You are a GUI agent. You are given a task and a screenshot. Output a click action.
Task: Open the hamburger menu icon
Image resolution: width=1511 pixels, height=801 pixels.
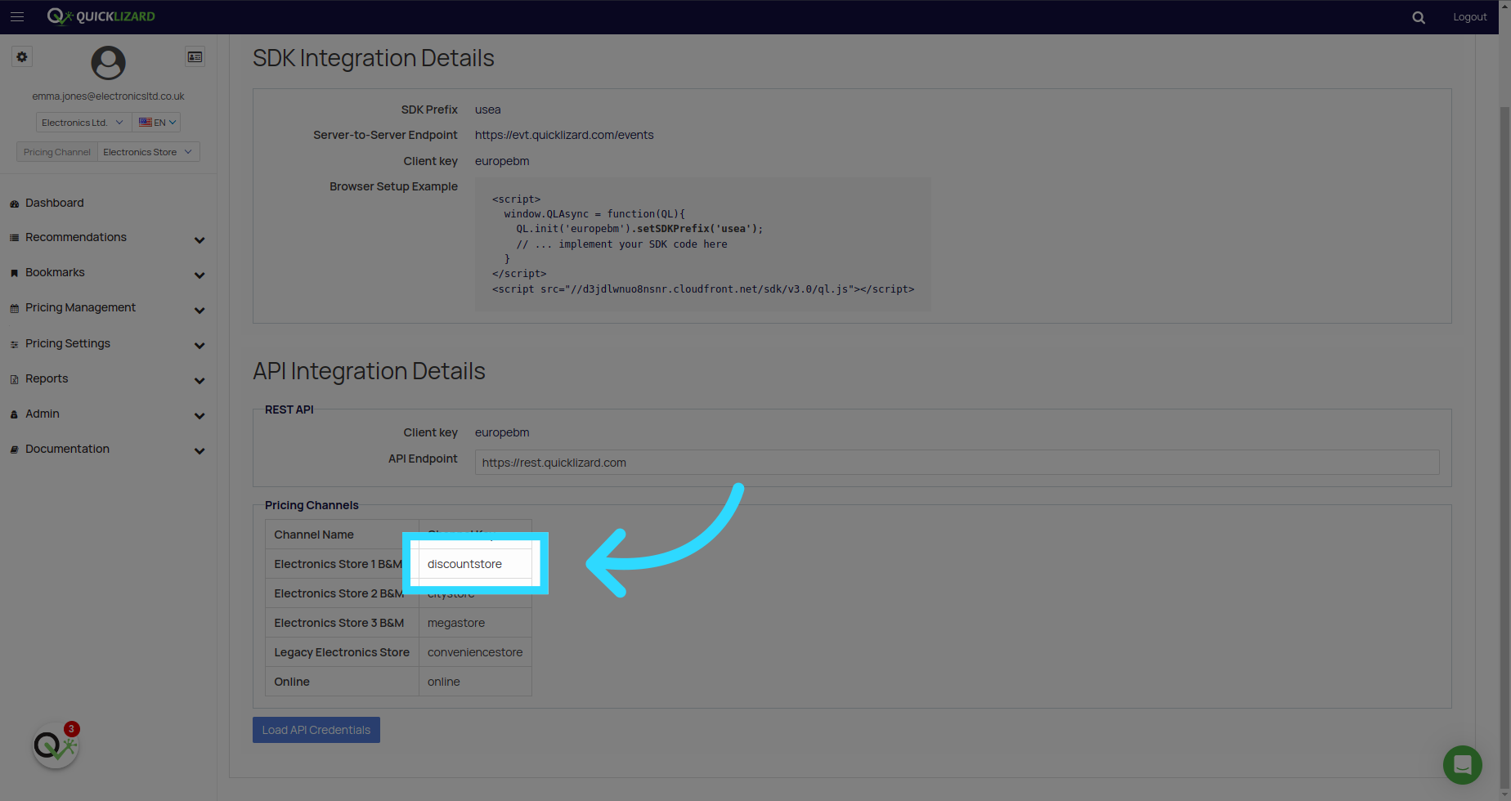click(17, 16)
